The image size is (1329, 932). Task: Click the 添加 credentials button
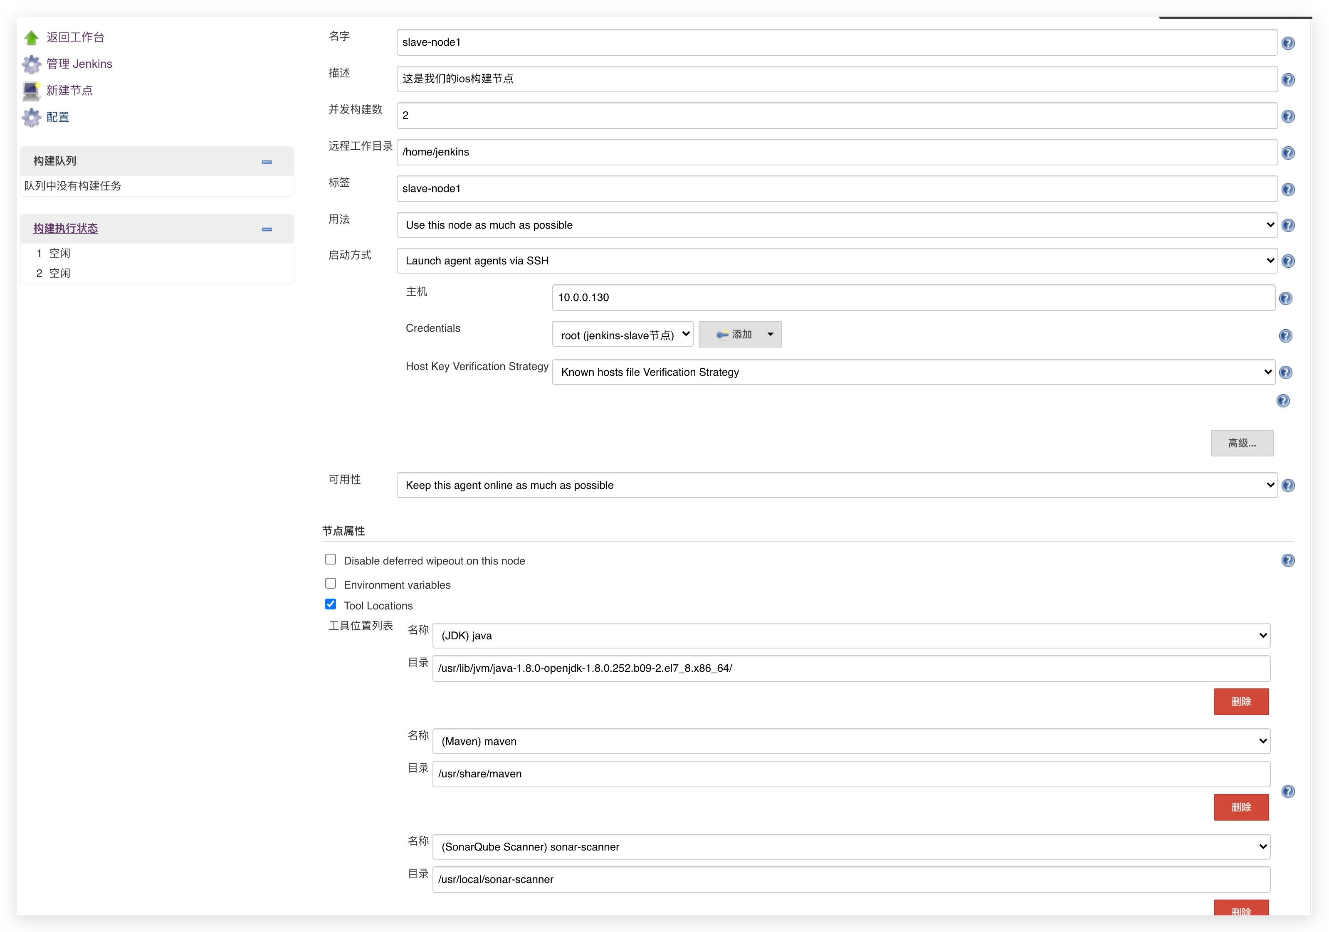[x=734, y=334]
